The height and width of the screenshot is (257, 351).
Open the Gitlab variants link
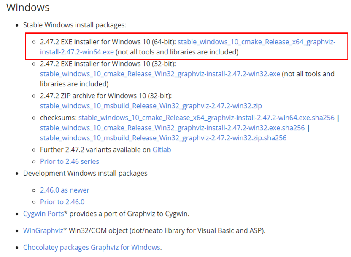(x=162, y=150)
